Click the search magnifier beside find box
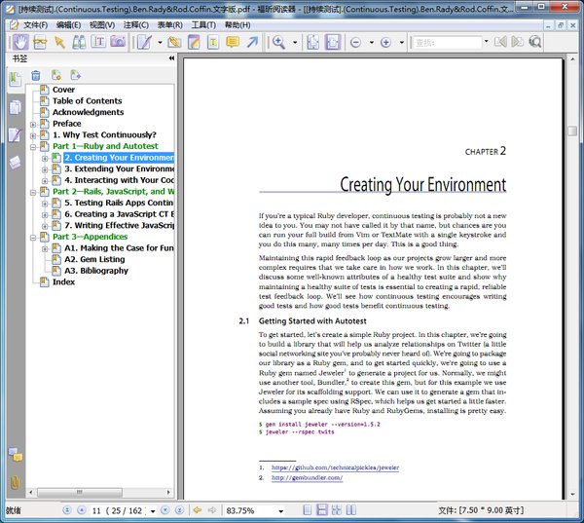 pyautogui.click(x=535, y=42)
